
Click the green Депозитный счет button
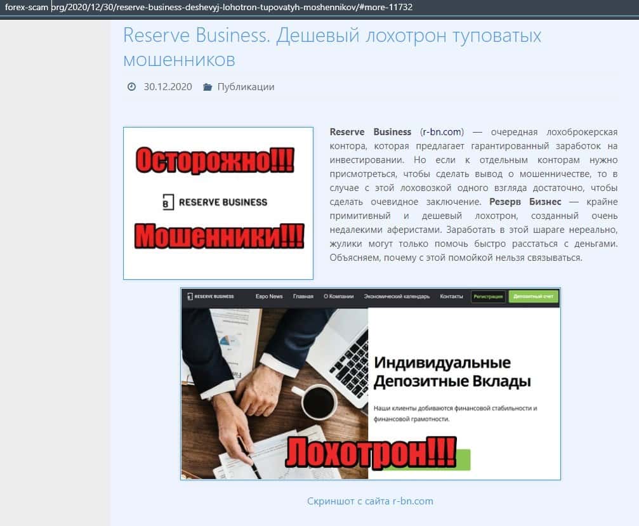pos(534,296)
